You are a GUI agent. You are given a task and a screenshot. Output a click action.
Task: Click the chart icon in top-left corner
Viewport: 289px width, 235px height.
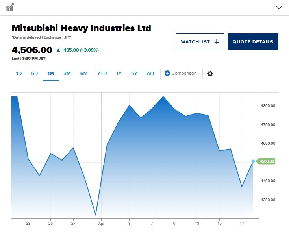pos(10,7)
